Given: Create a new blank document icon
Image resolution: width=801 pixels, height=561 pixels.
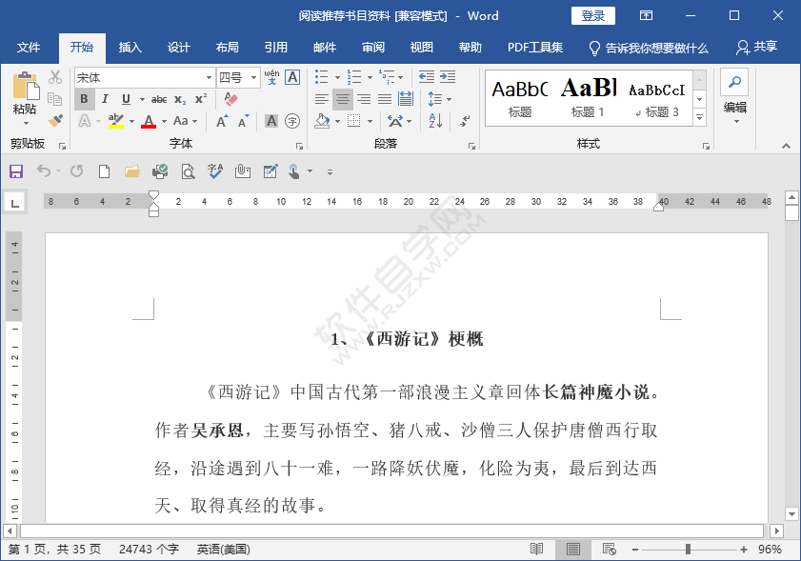Looking at the screenshot, I should pos(104,171).
